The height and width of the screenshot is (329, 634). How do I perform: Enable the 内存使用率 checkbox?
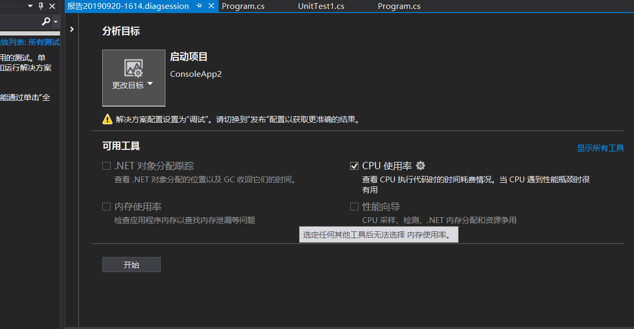(x=106, y=206)
